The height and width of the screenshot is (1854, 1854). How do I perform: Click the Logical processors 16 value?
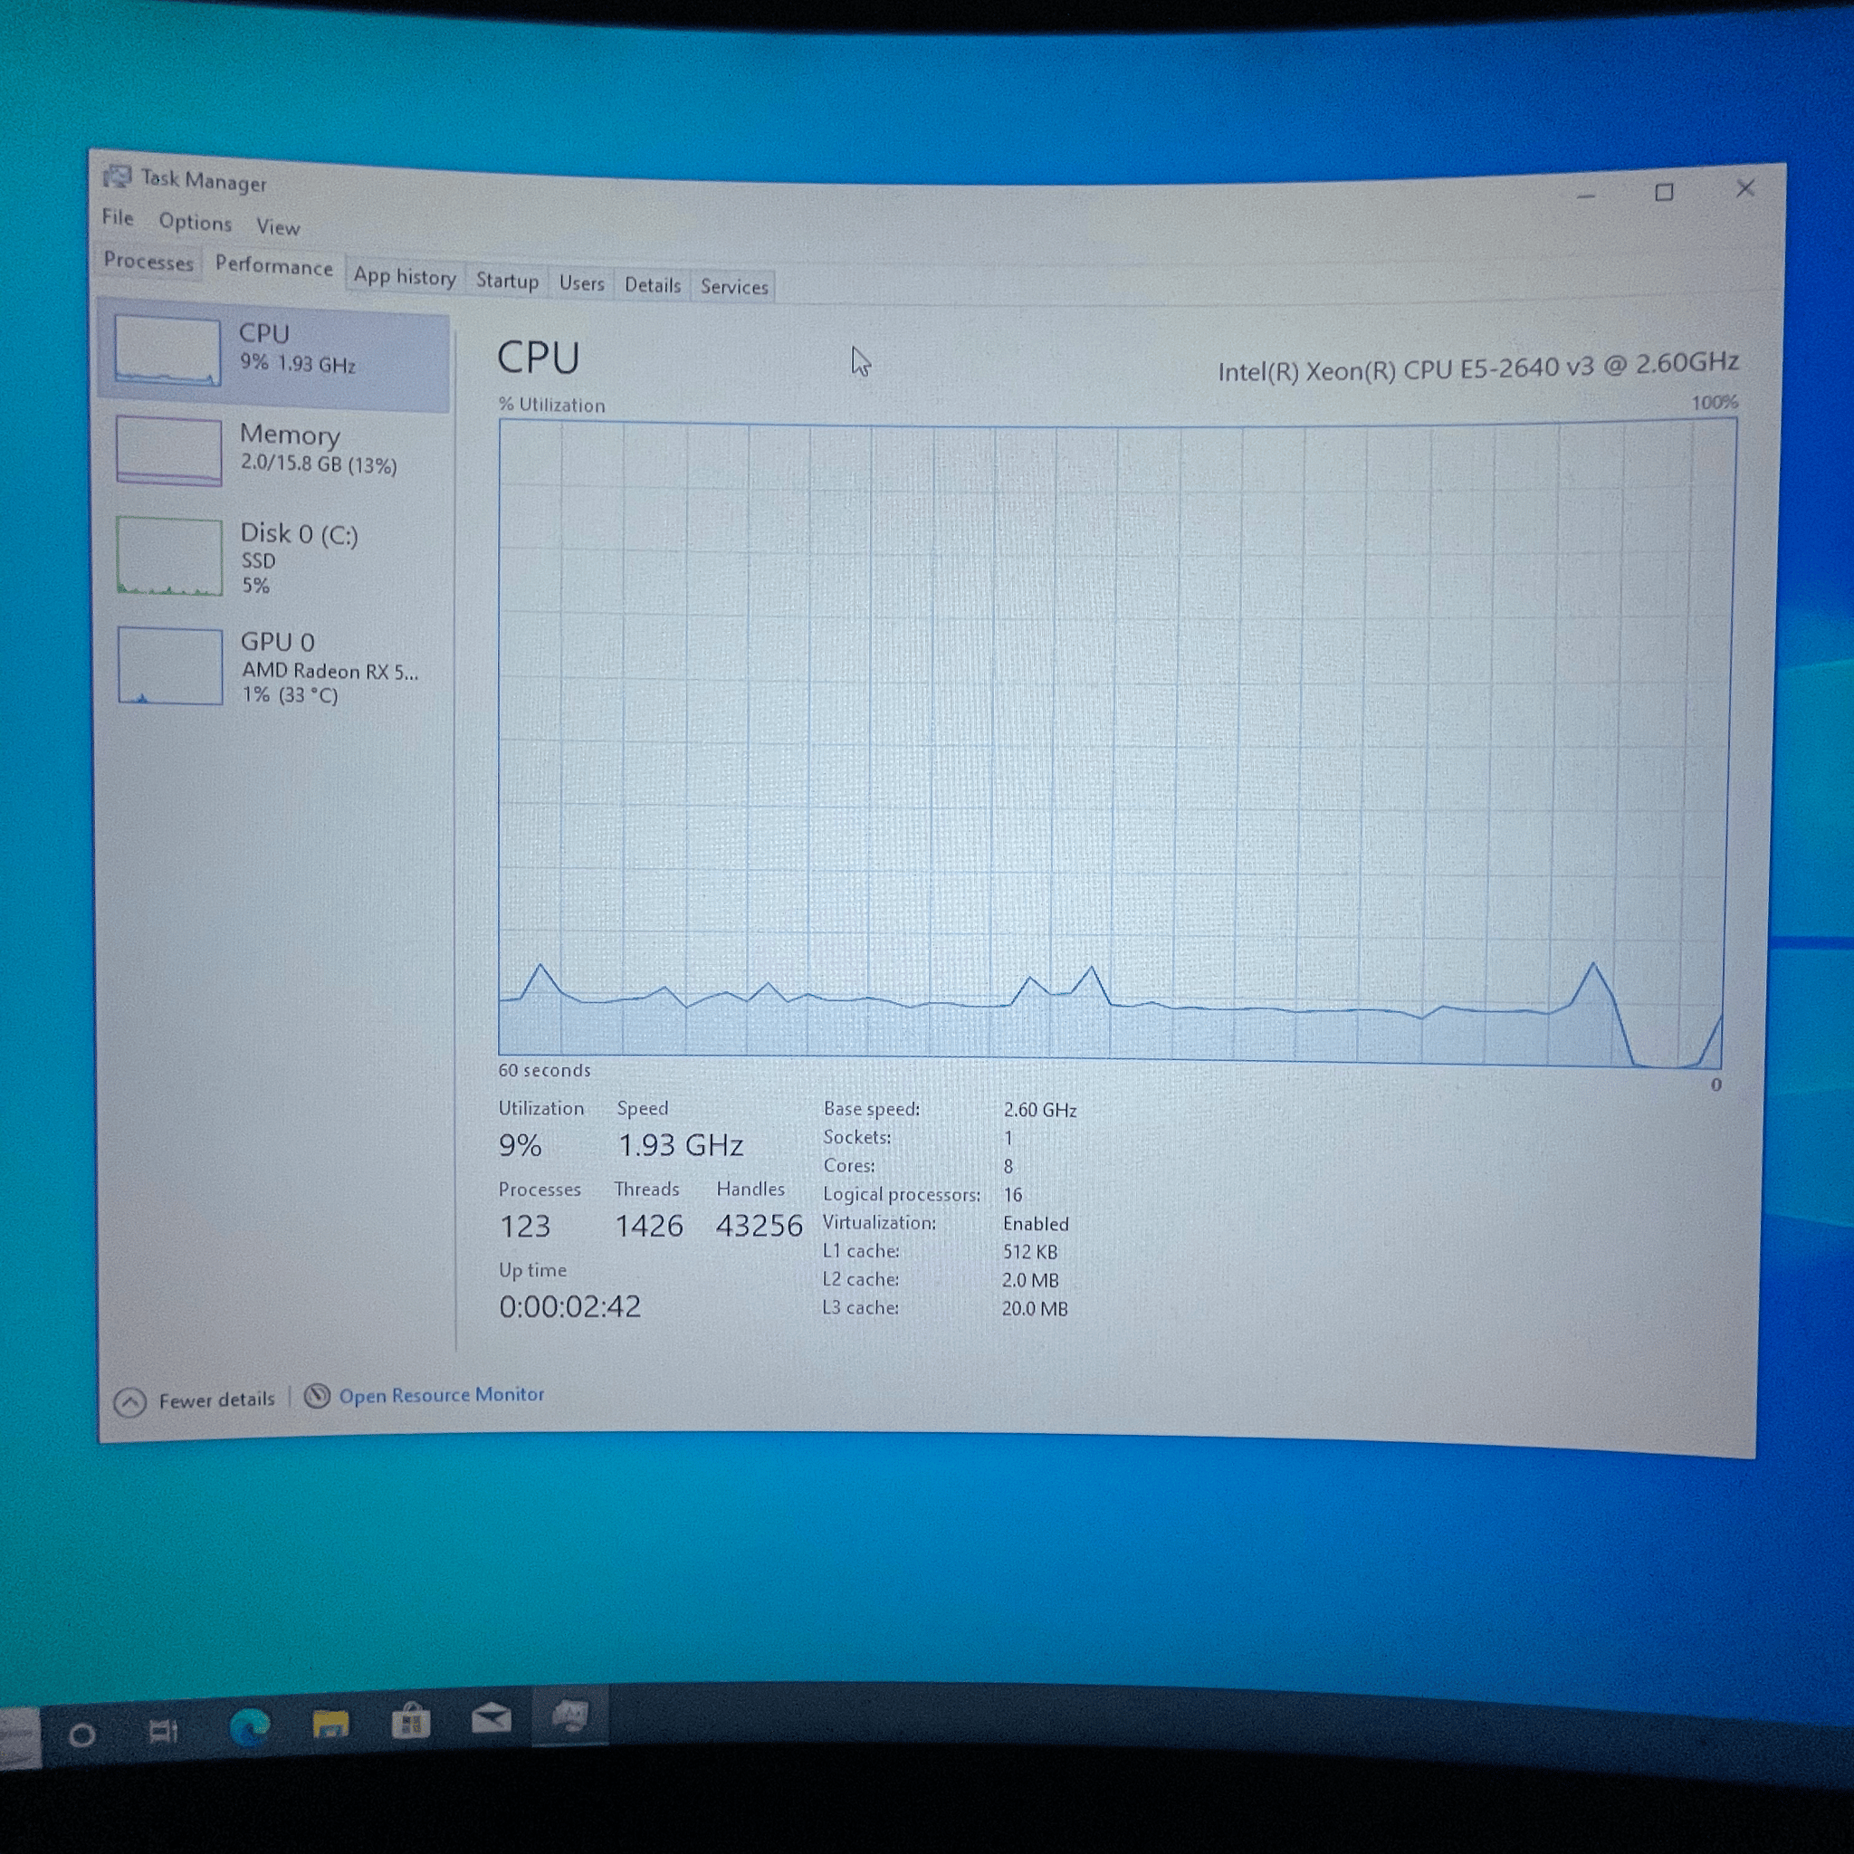point(1012,1196)
